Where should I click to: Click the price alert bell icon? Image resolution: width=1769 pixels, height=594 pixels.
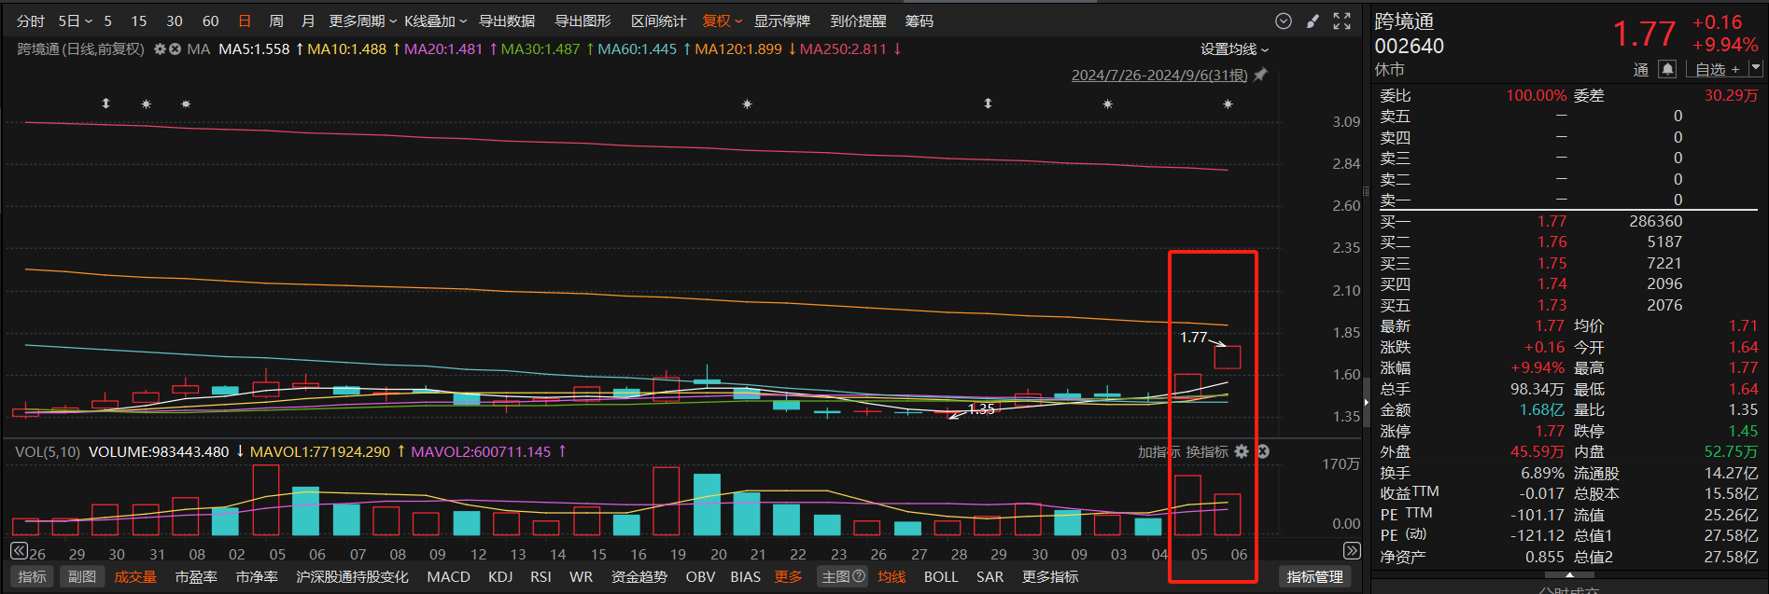[1667, 69]
